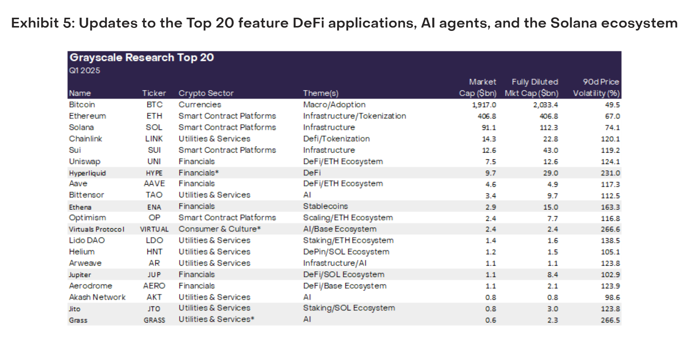692x341 pixels.
Task: Select Bitcoin's 1,917.0 market cap value
Action: click(x=484, y=105)
